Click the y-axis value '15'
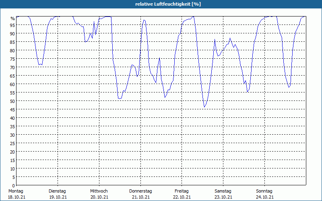 (x=12, y=160)
